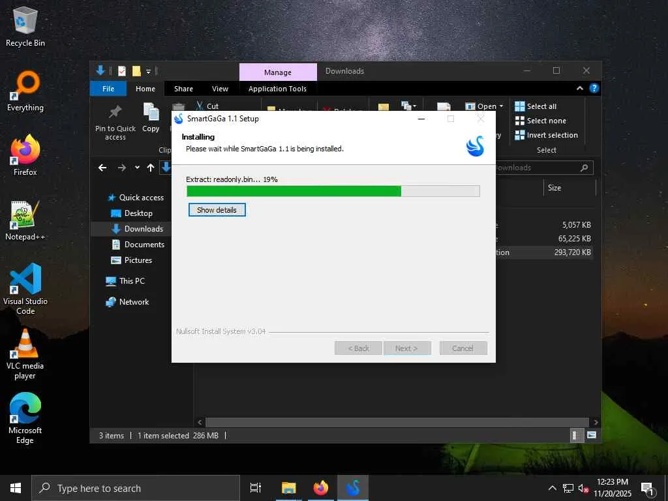Open Windows Start menu
The height and width of the screenshot is (501, 668).
pos(16,488)
